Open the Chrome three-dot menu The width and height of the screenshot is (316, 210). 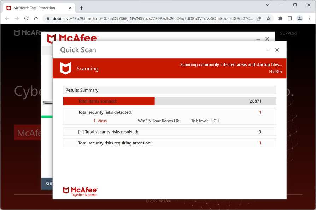pos(309,18)
